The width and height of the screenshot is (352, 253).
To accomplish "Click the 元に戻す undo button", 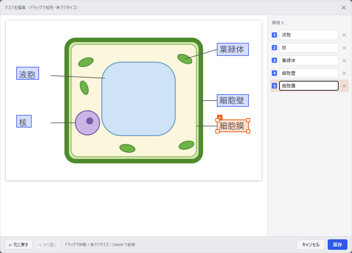I will pyautogui.click(x=18, y=245).
